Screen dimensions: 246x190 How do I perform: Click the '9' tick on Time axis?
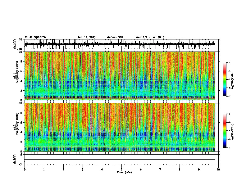click(199, 170)
